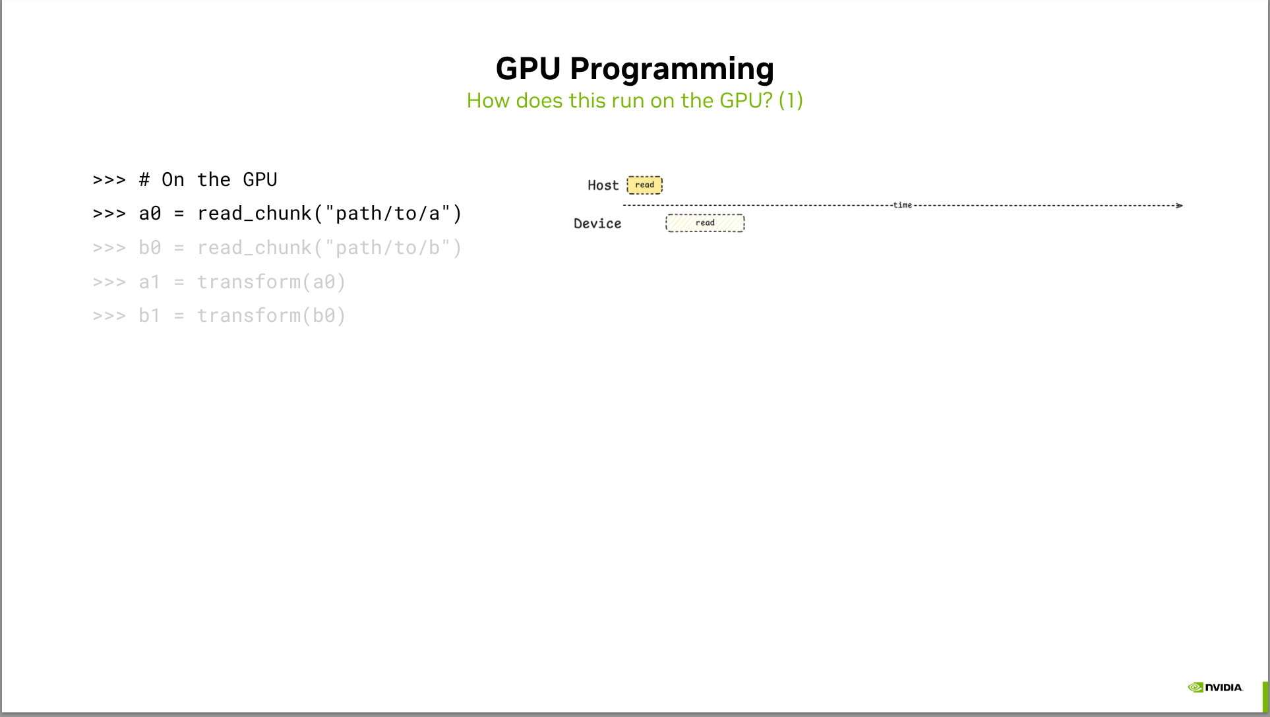Click the "path/to/a" string argument

point(389,214)
